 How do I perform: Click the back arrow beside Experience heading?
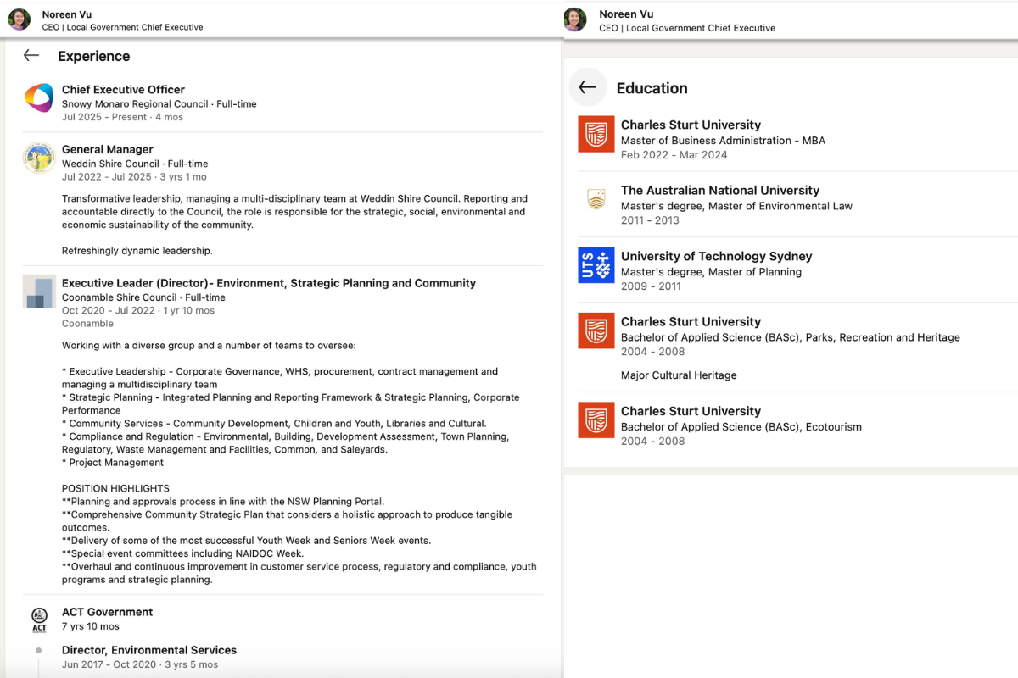[31, 56]
